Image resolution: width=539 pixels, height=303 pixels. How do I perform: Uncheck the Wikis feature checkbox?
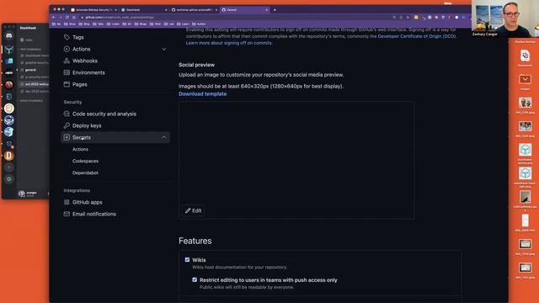187,260
